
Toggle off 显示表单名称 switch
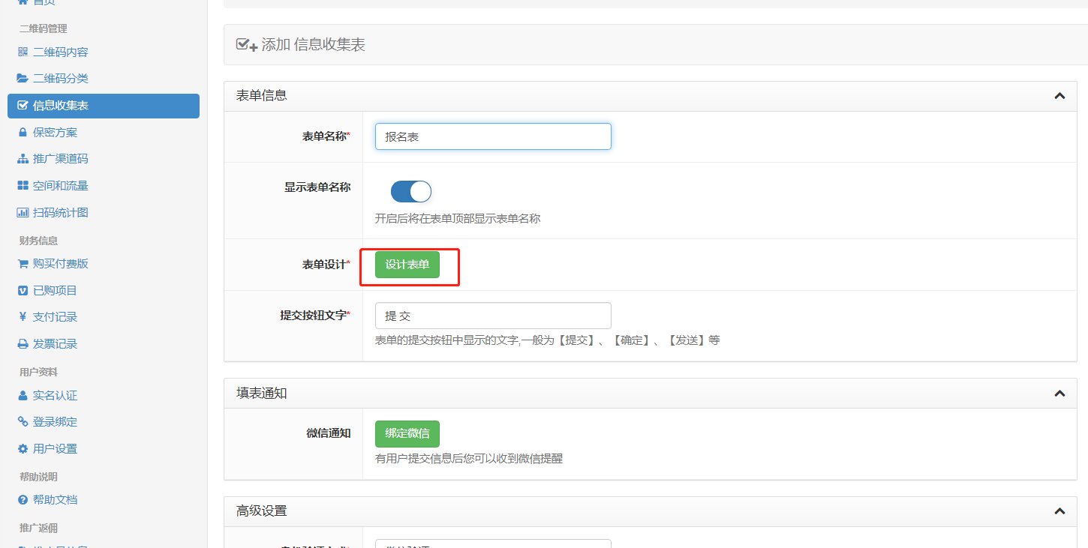[x=410, y=191]
